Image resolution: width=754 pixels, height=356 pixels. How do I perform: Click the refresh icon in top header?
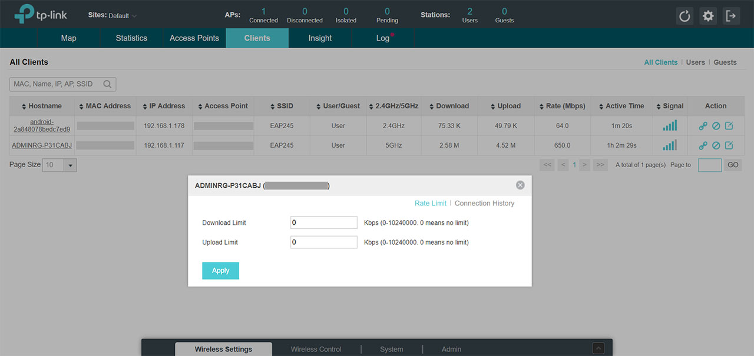coord(684,16)
